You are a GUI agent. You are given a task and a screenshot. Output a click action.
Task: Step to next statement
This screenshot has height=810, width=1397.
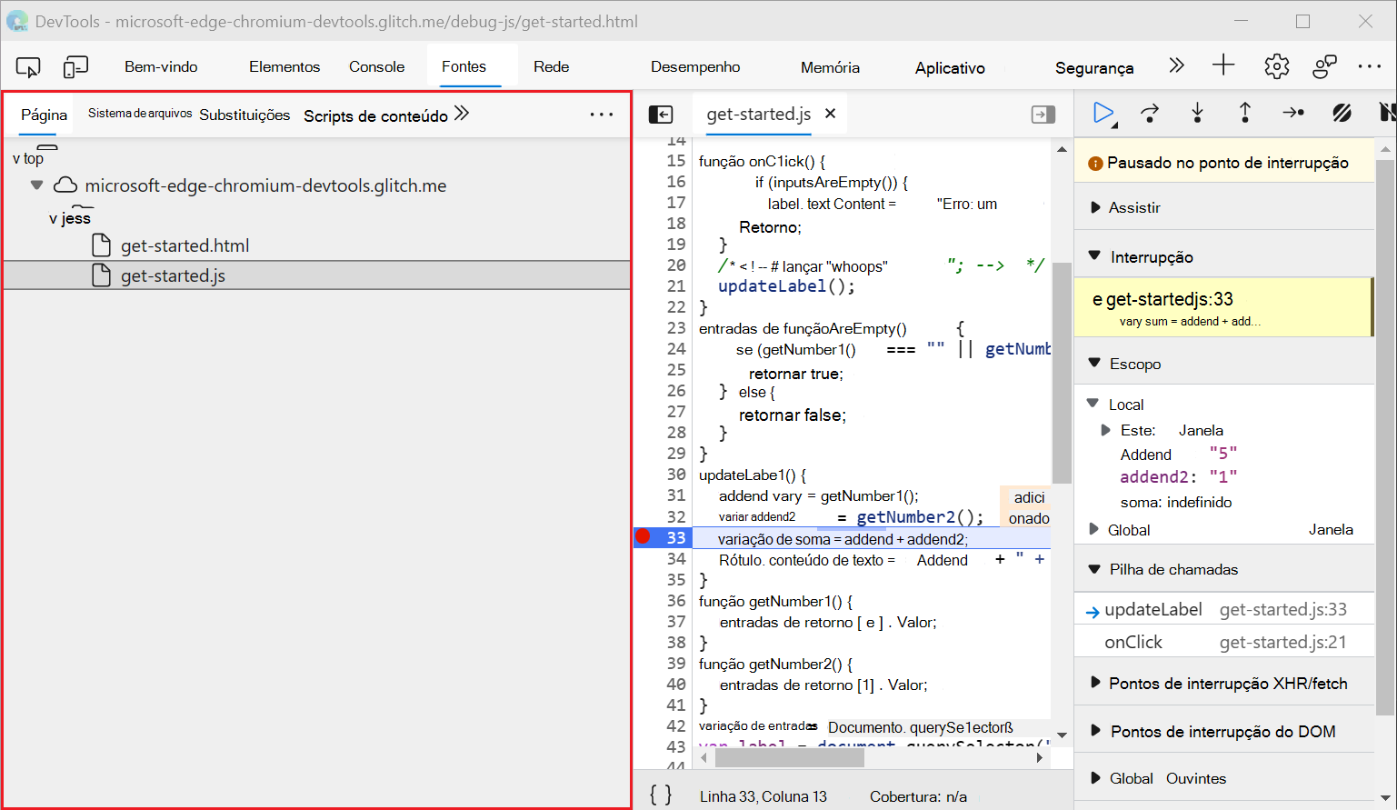[x=1293, y=113]
